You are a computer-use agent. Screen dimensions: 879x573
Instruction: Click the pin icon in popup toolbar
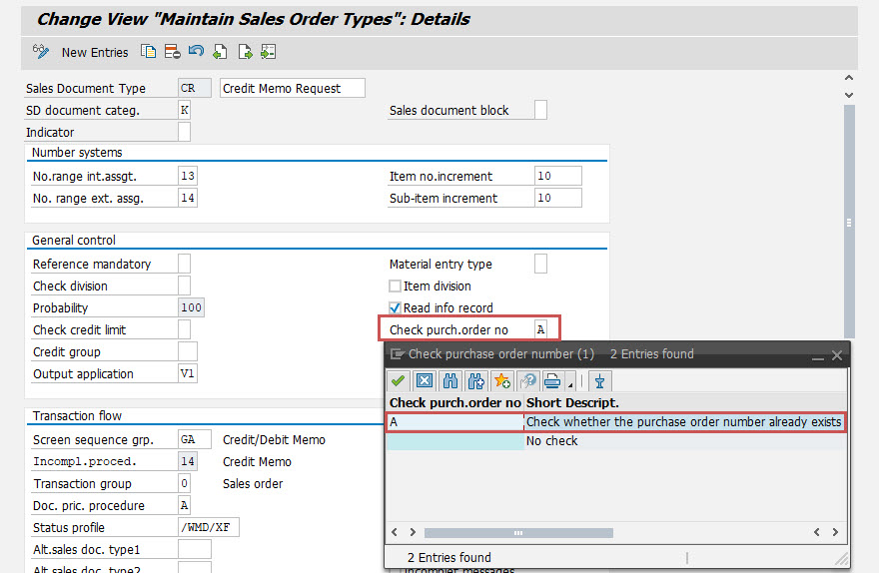pos(599,380)
